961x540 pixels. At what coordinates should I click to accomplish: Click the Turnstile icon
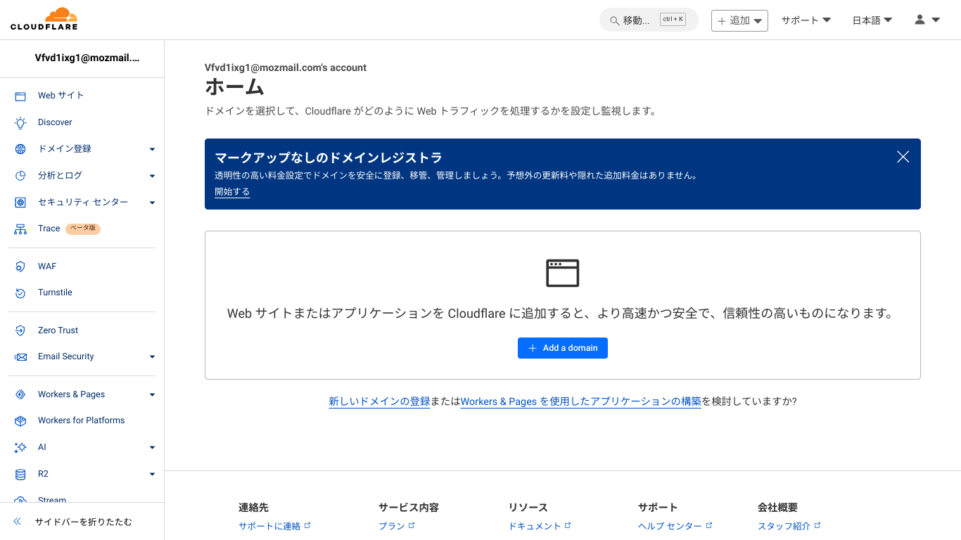(x=20, y=293)
